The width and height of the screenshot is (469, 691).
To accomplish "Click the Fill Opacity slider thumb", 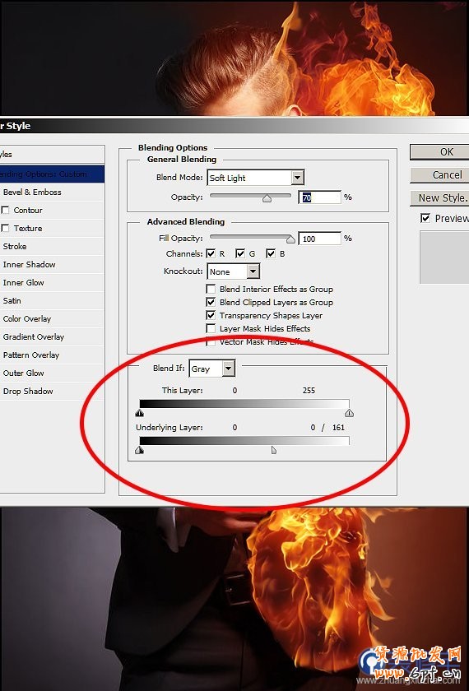I will pyautogui.click(x=291, y=239).
